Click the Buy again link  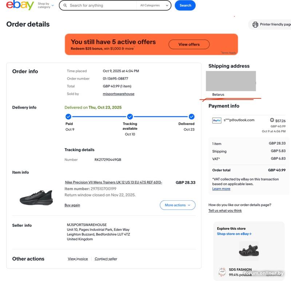point(72,205)
